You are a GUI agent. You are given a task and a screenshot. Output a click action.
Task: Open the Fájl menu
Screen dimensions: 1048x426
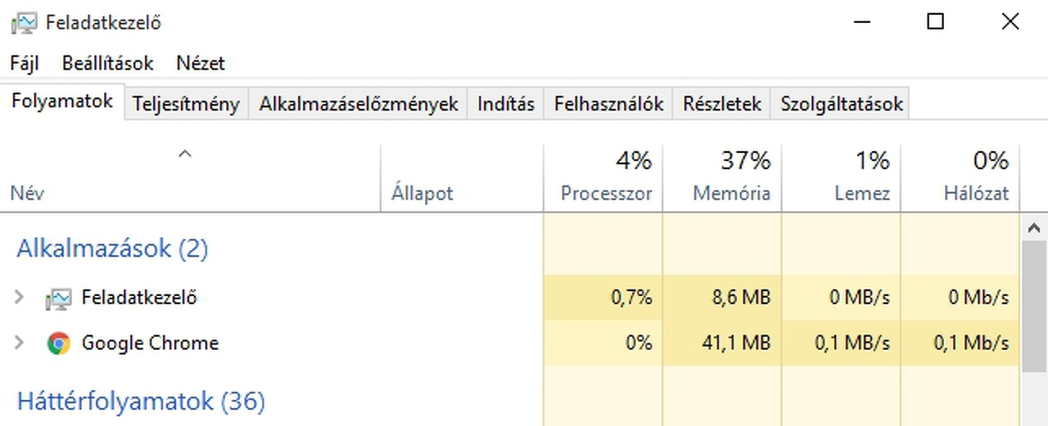point(24,63)
